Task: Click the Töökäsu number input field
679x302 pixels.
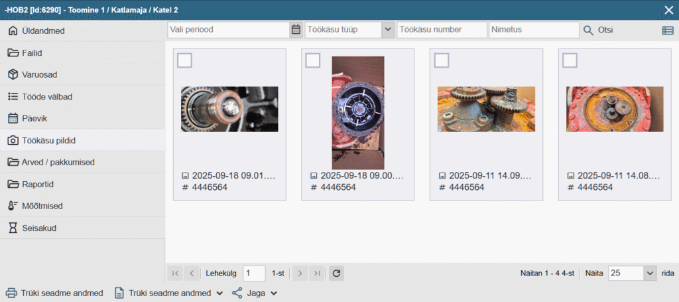Action: coord(442,30)
